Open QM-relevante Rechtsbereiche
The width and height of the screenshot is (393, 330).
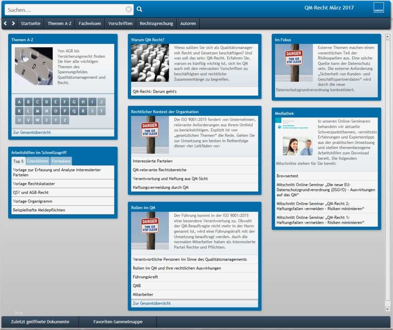click(195, 170)
